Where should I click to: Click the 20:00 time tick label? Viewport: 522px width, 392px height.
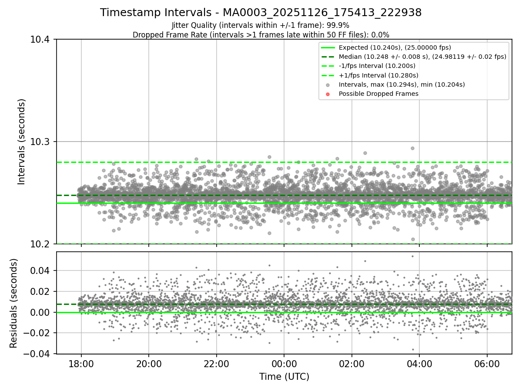pos(149,363)
